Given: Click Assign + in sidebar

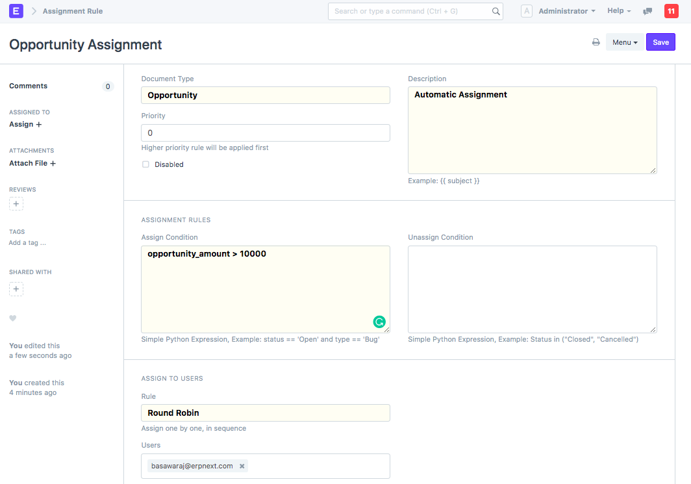Looking at the screenshot, I should tap(25, 124).
